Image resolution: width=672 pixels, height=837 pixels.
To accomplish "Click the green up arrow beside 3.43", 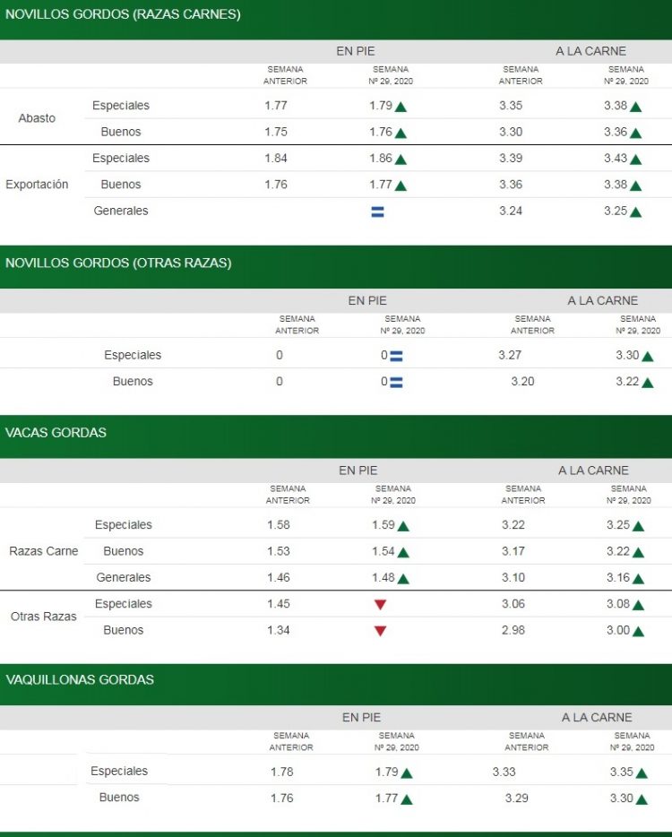I will 635,160.
